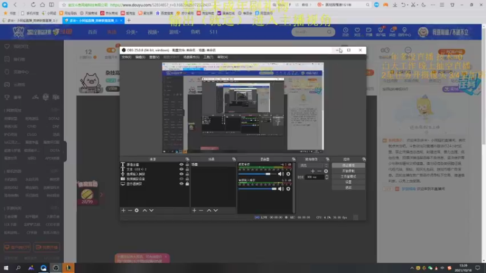Open OBS Scene Collection menu
486x273 pixels.
point(191,57)
